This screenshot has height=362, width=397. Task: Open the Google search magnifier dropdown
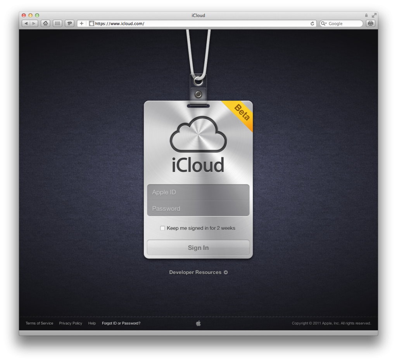coord(324,24)
